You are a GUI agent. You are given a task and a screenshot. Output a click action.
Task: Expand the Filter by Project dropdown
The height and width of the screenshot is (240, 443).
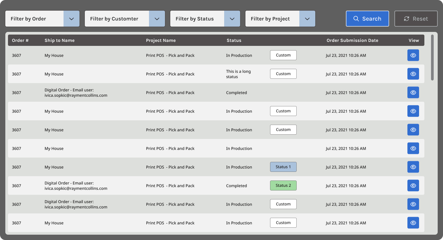pyautogui.click(x=280, y=19)
